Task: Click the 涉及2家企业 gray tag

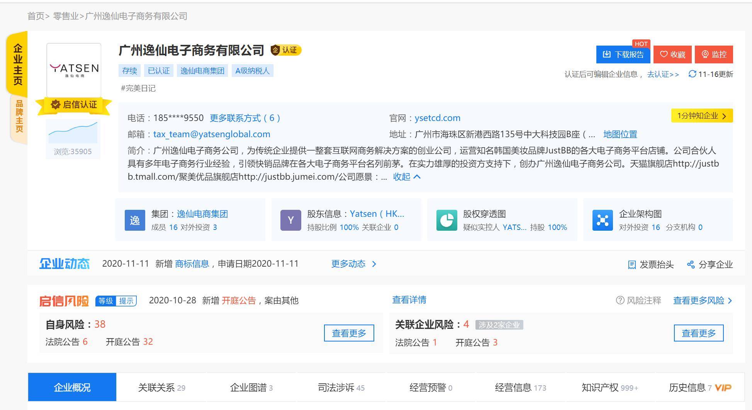Action: pyautogui.click(x=499, y=325)
